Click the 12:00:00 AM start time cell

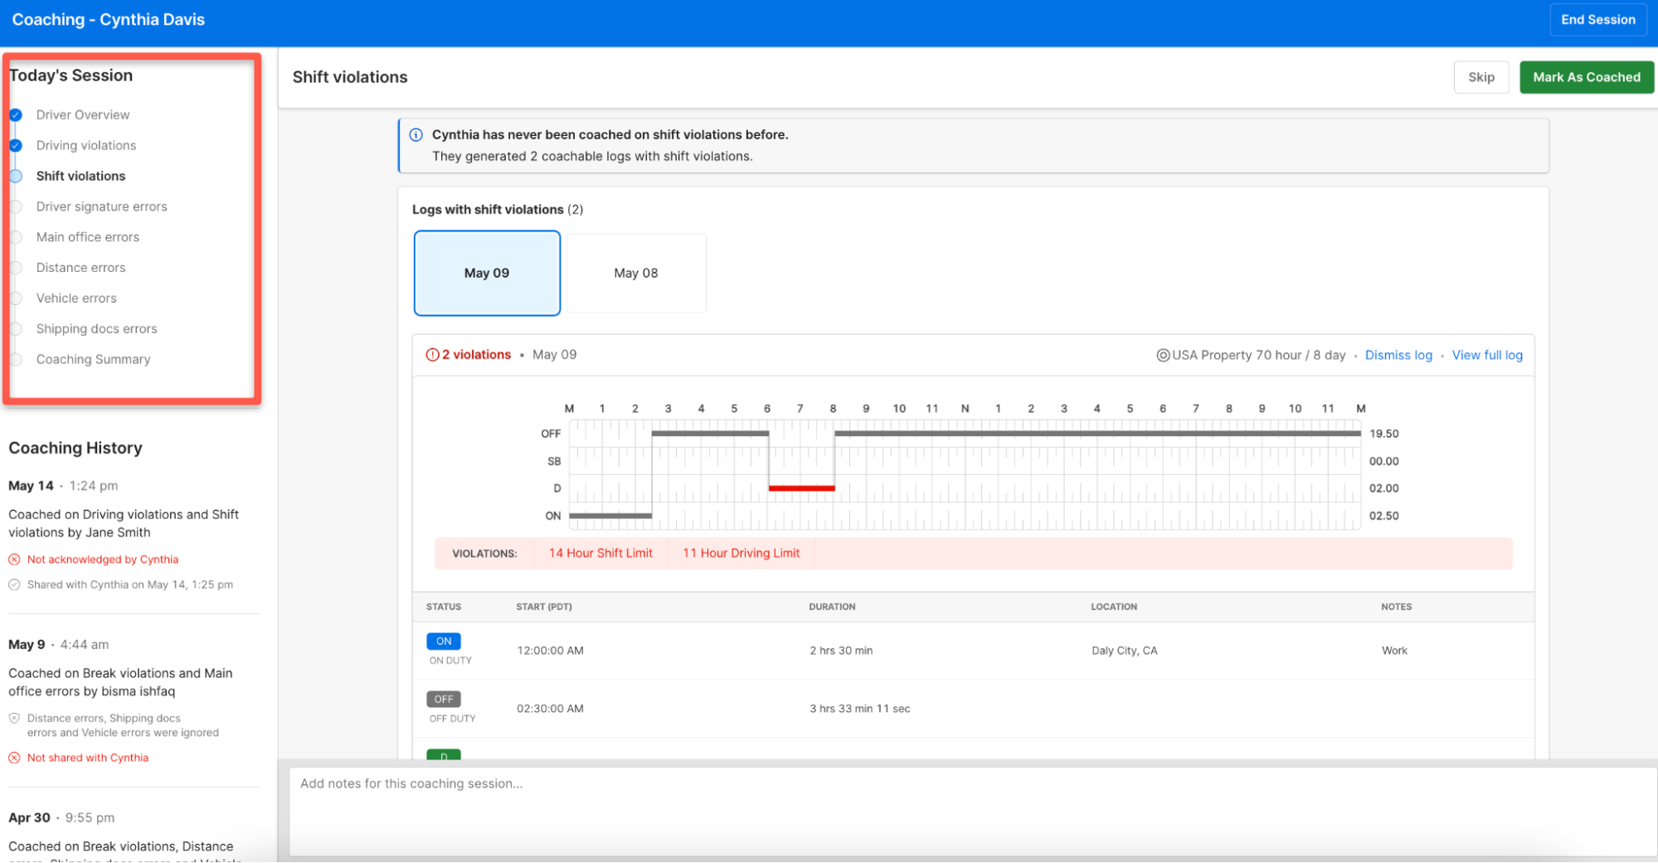pos(550,651)
